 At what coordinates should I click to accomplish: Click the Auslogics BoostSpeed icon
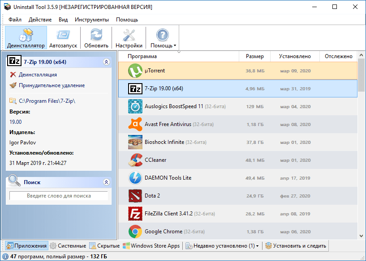[135, 106]
